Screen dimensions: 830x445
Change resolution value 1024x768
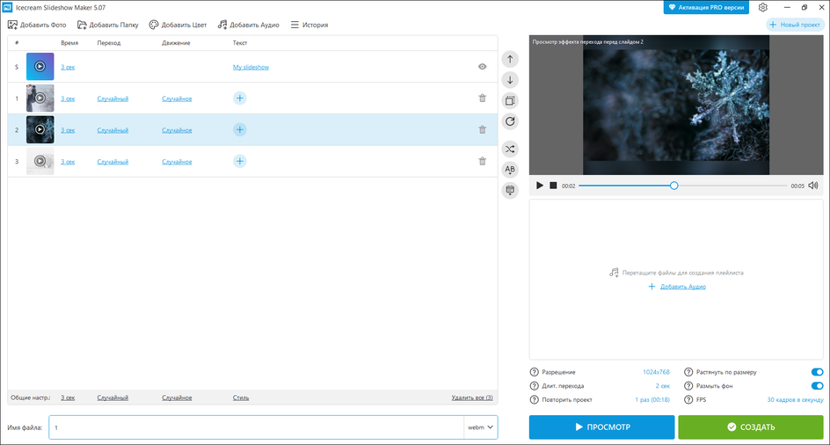(x=657, y=372)
